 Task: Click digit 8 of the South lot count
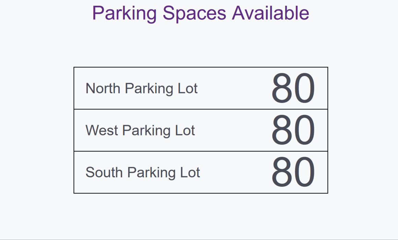click(x=282, y=172)
